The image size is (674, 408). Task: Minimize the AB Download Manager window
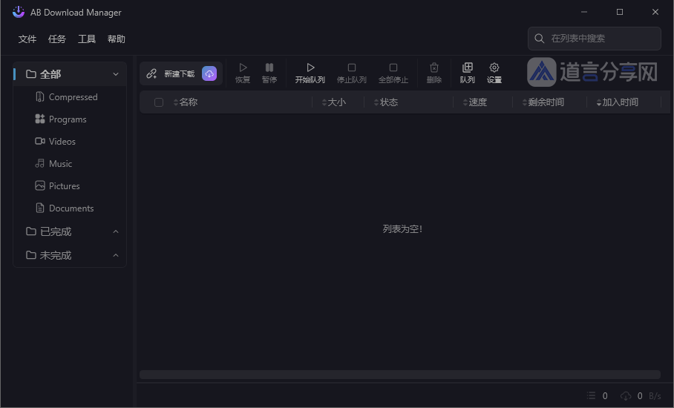click(x=583, y=12)
